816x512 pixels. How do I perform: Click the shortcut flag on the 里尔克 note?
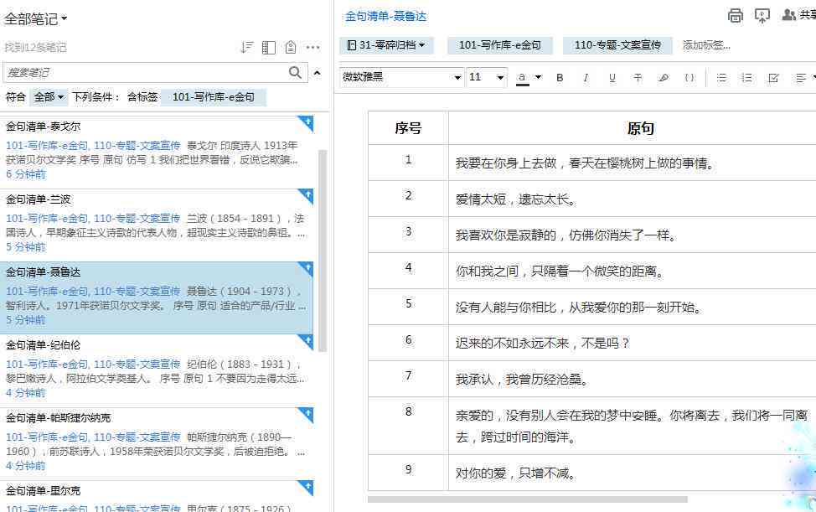[307, 487]
